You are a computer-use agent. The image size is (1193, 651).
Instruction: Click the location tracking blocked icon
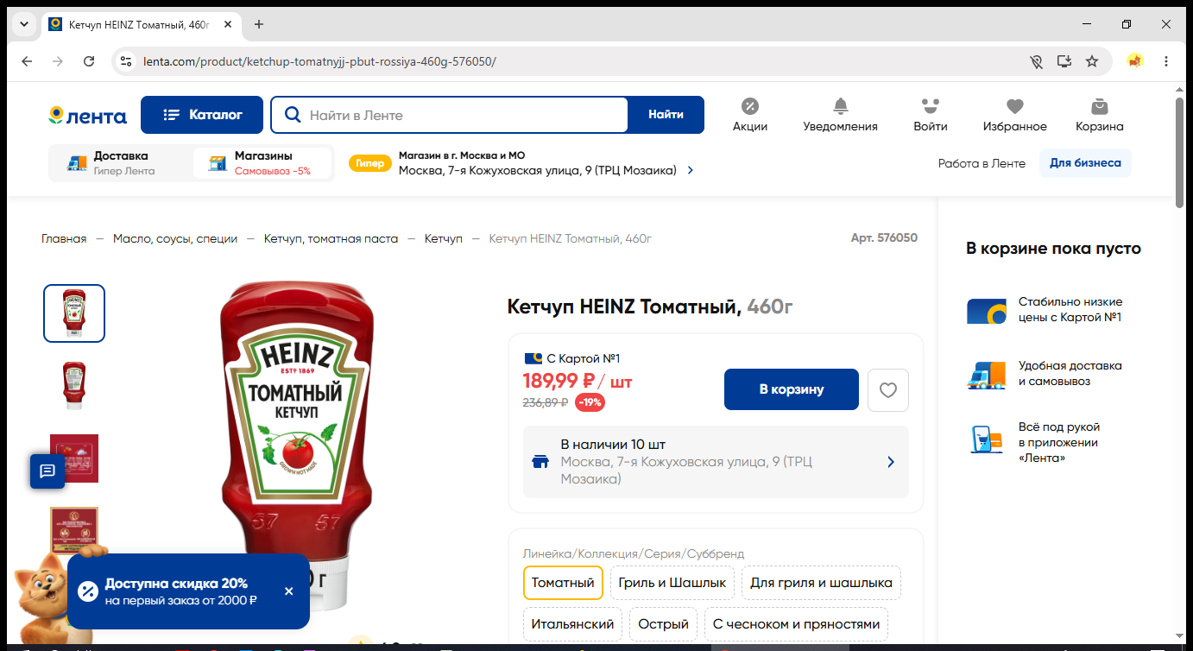click(1037, 61)
